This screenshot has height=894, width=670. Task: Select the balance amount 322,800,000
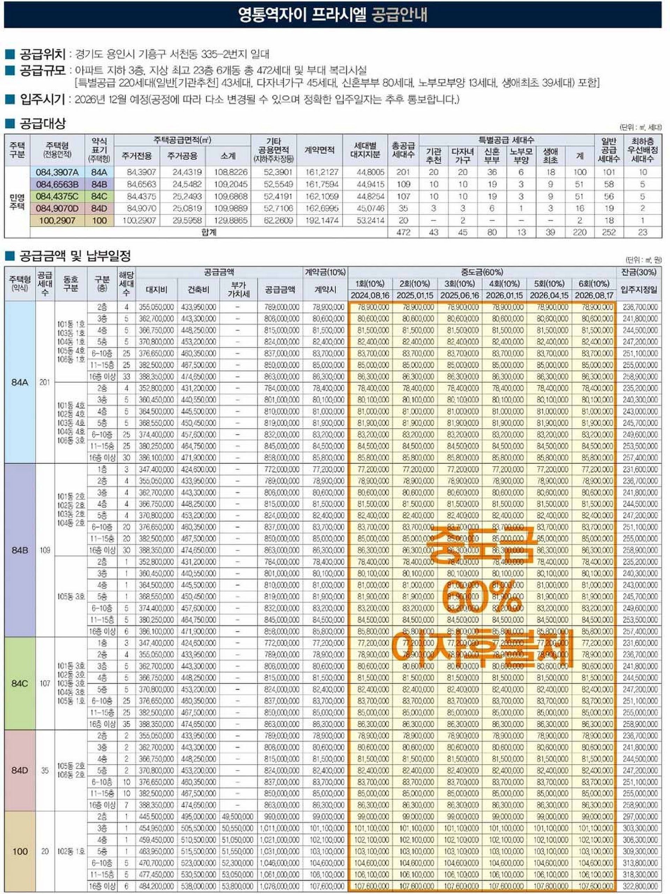[x=640, y=886]
